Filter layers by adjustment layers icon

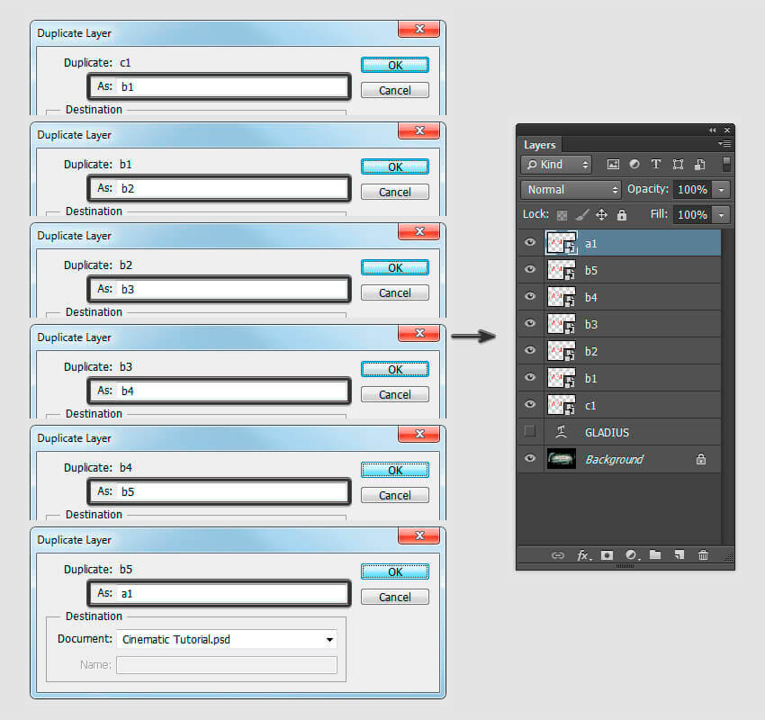pos(634,165)
